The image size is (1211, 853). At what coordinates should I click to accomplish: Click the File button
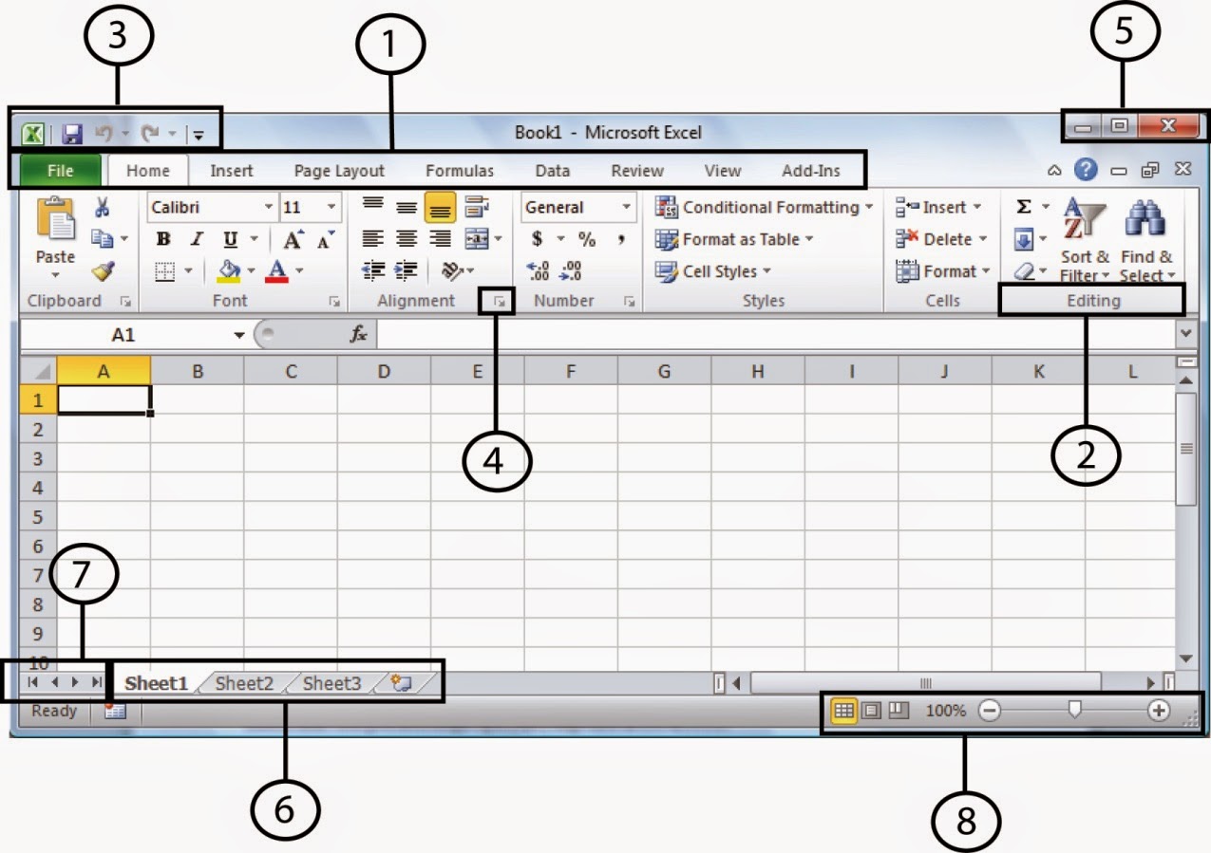pyautogui.click(x=60, y=171)
